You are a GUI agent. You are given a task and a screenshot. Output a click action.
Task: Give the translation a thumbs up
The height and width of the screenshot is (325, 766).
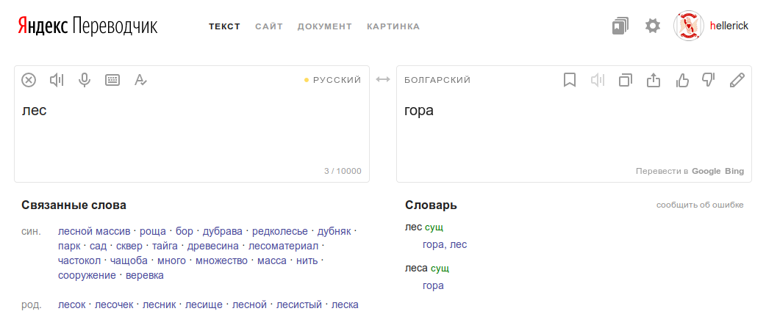pos(681,80)
